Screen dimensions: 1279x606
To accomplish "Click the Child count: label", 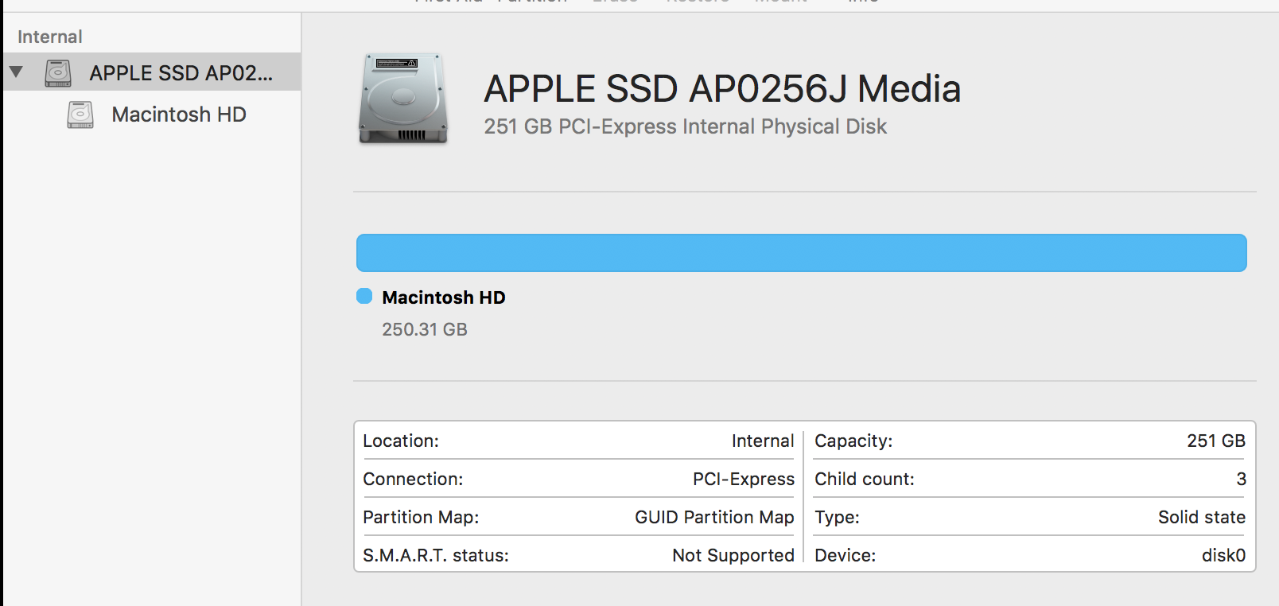I will pos(865,479).
